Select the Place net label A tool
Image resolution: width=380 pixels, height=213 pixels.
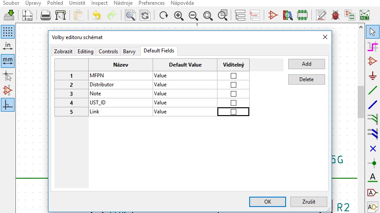(373, 178)
